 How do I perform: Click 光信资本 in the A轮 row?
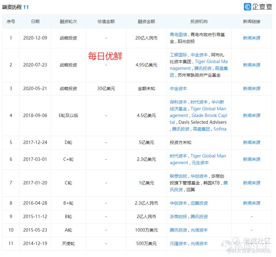(199, 230)
